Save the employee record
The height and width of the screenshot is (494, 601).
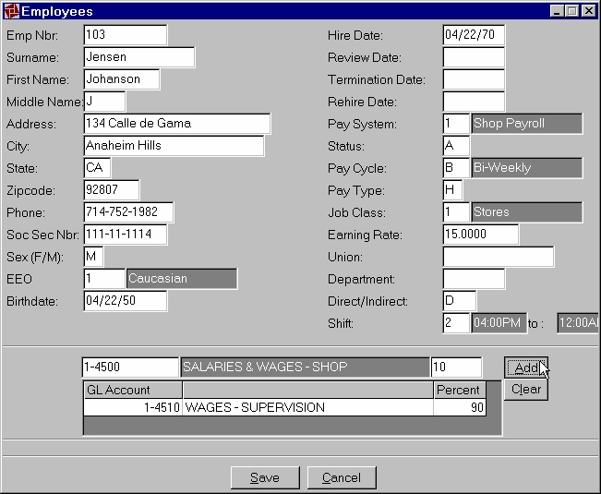pyautogui.click(x=265, y=477)
